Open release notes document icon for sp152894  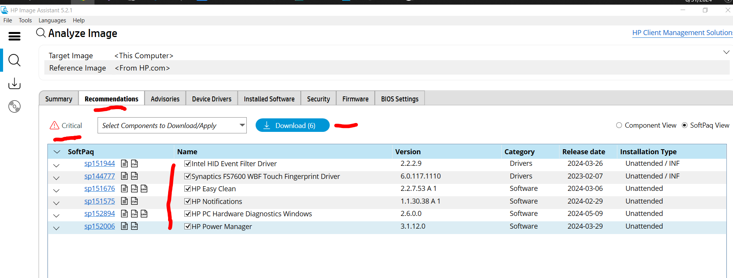(x=124, y=214)
